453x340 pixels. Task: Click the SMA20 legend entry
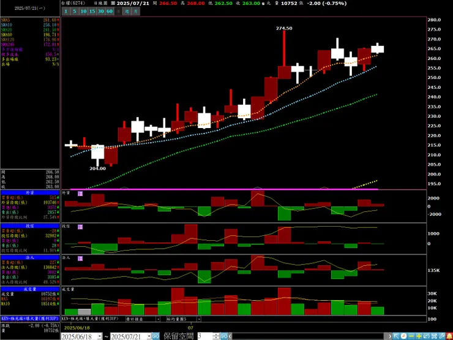click(x=30, y=30)
